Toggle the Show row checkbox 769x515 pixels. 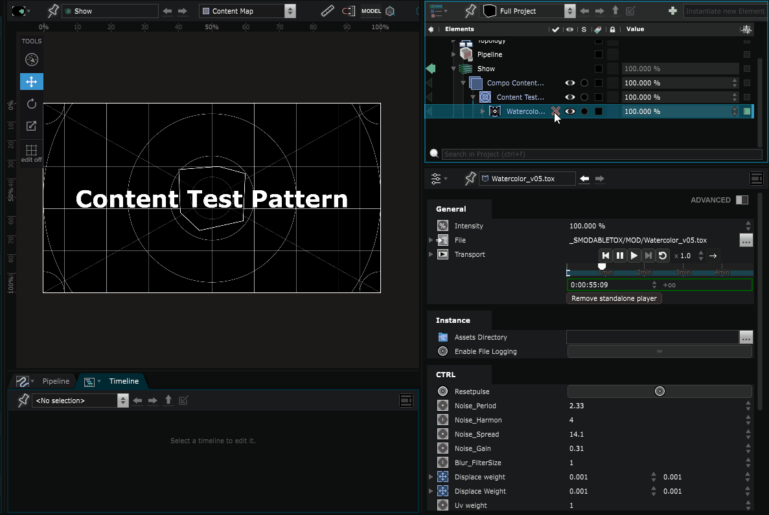point(599,69)
